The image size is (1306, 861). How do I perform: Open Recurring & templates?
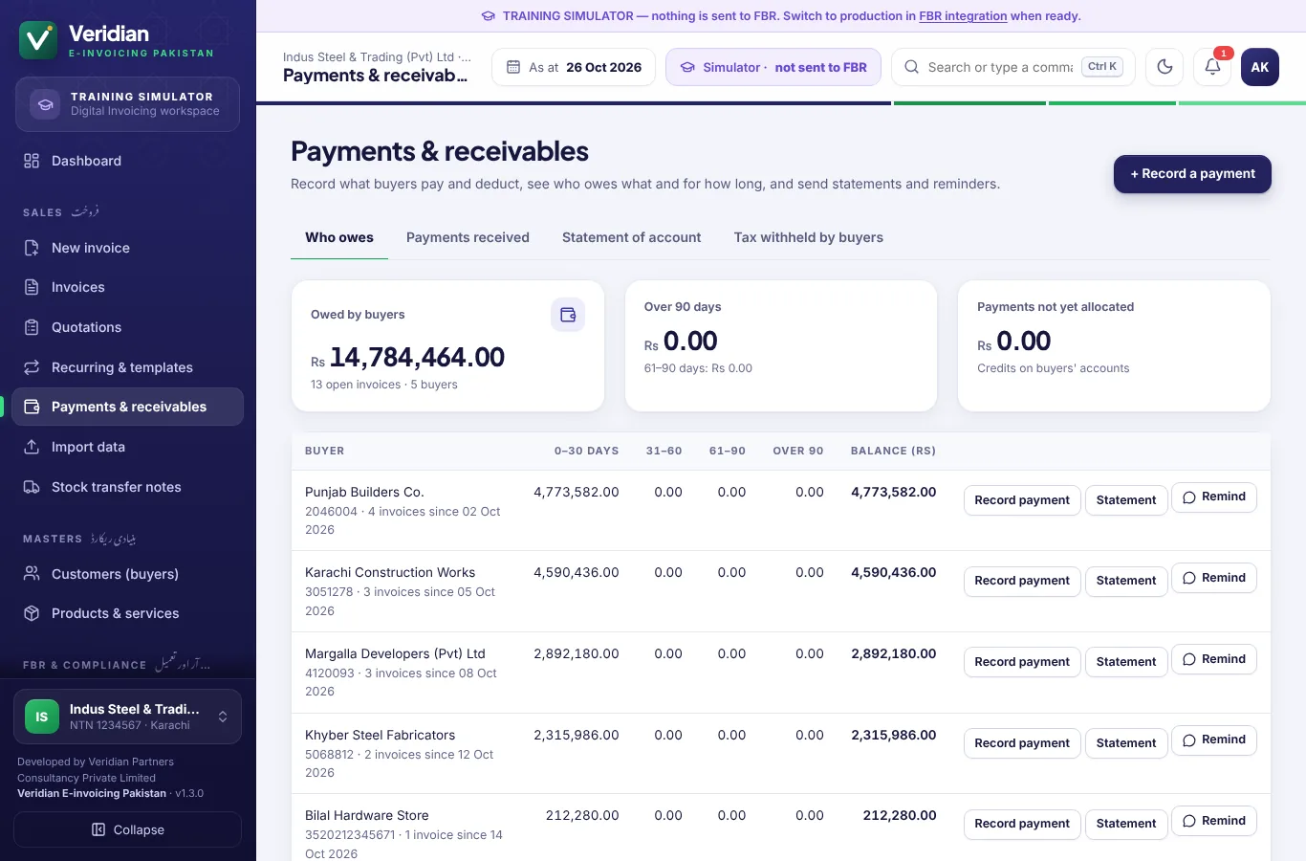(127, 367)
